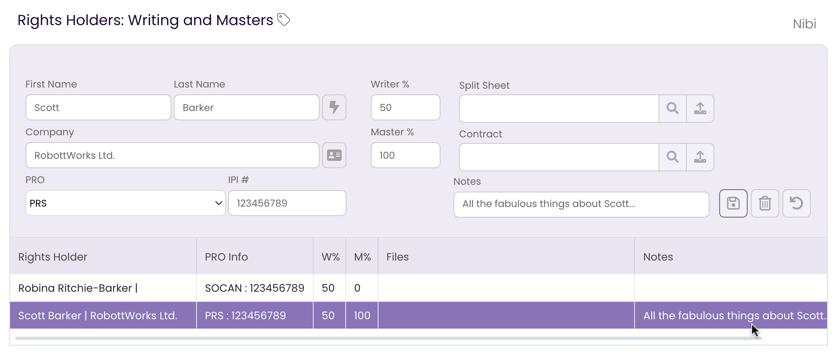Click the Writer % field
Viewport: 840px width, 361px height.
click(x=406, y=107)
